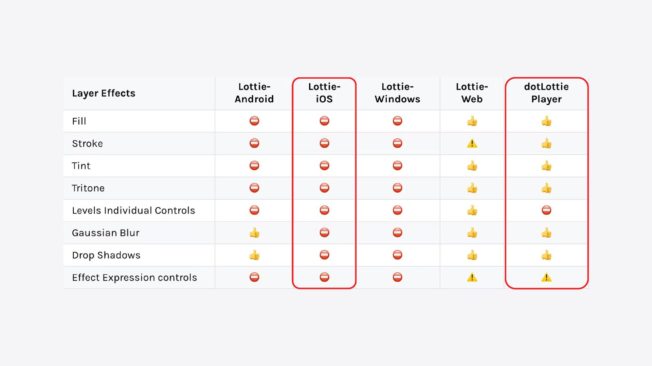The height and width of the screenshot is (366, 652).
Task: Click the thumbs-up for Drop Shadows under Lottie-Android
Action: click(x=254, y=255)
